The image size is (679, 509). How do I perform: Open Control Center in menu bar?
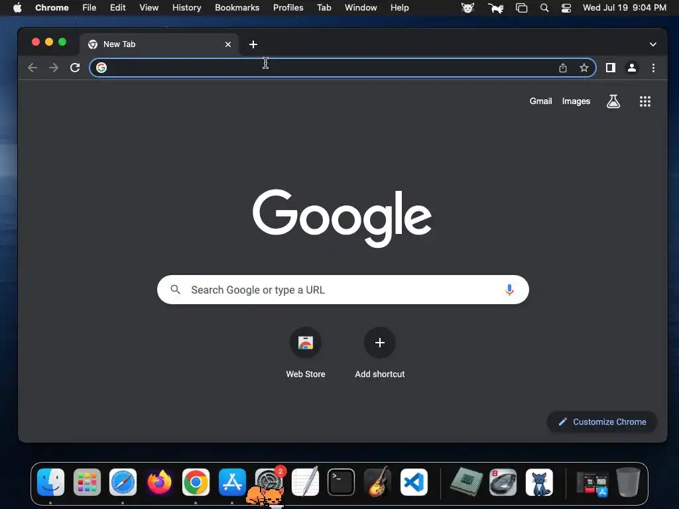(566, 8)
